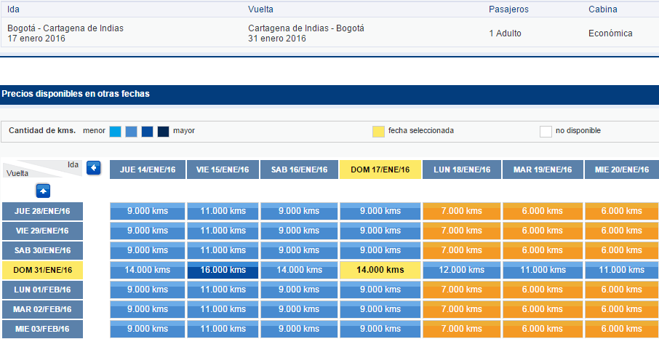Choose the JUE 28/ENE/16 return row header

click(x=42, y=211)
